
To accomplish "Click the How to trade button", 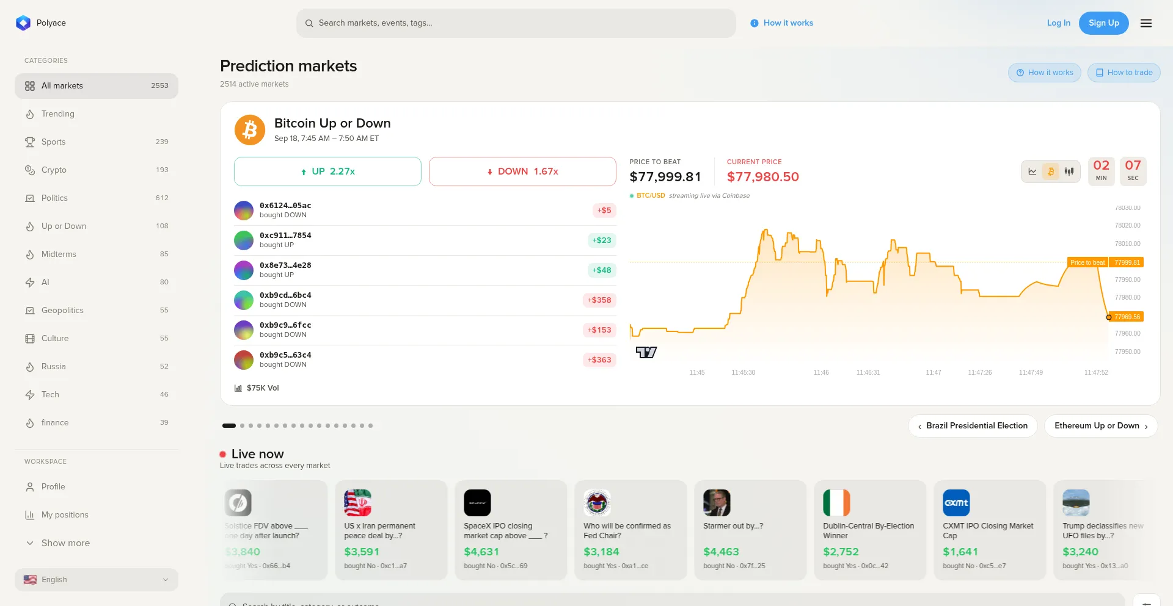I will pos(1124,73).
